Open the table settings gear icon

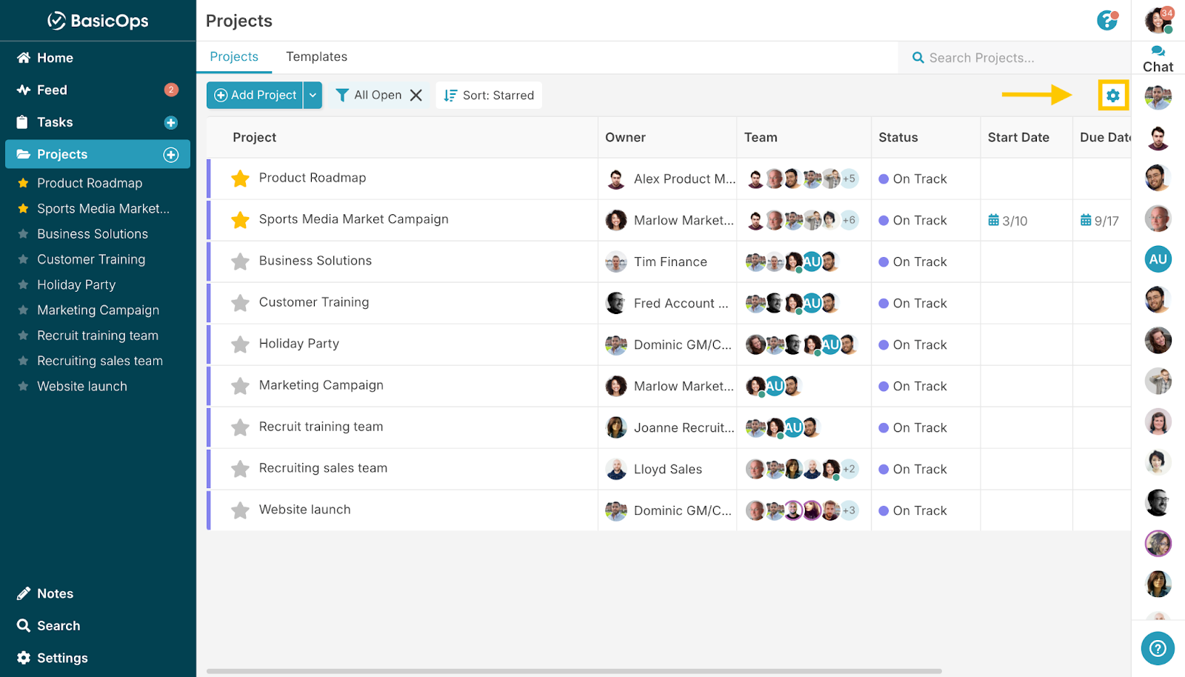pos(1112,96)
